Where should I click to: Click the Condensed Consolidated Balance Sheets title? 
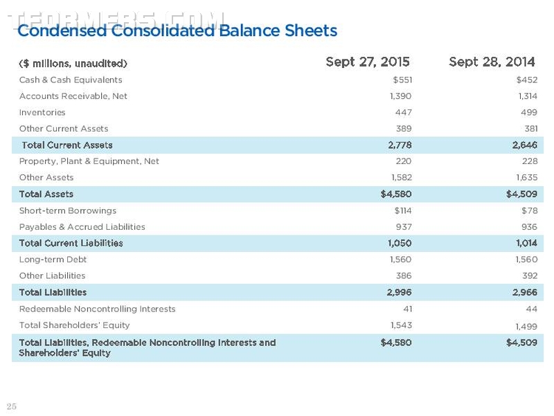pos(177,30)
